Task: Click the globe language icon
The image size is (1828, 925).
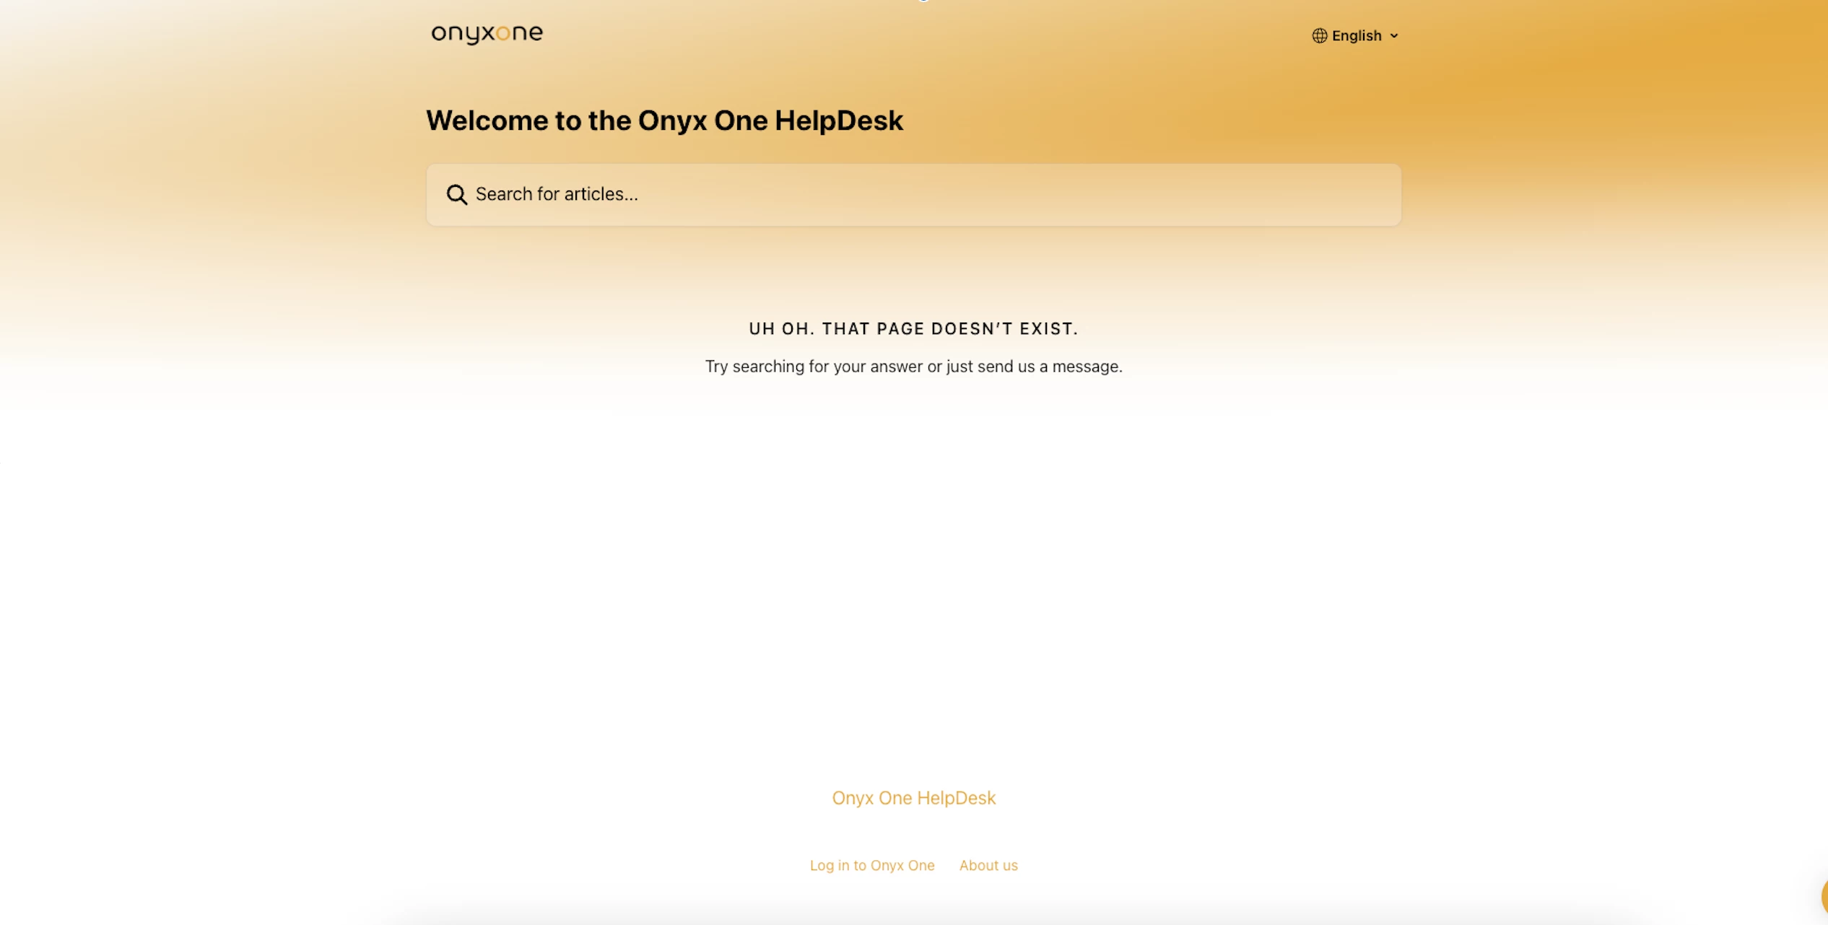Action: (x=1319, y=35)
